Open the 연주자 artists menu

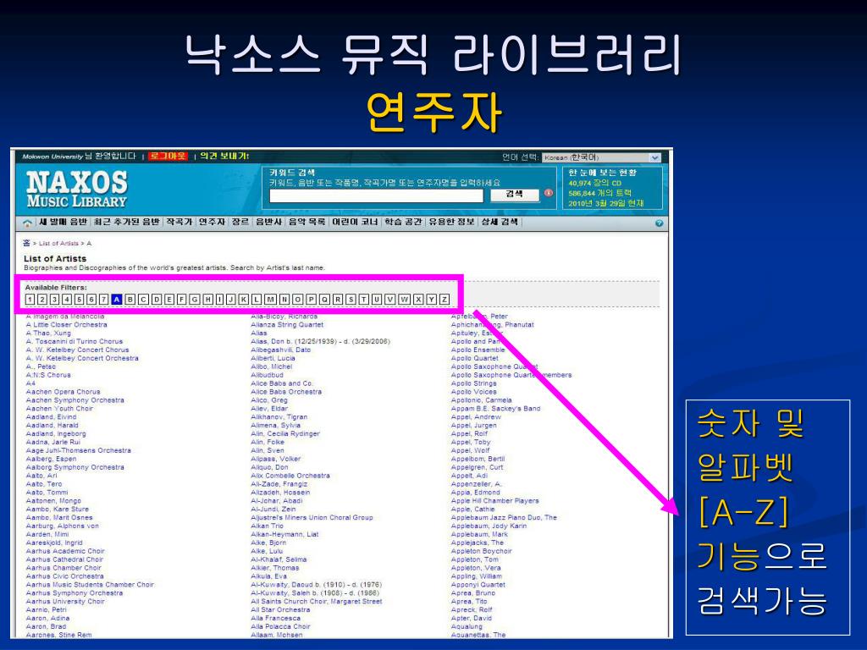point(212,223)
